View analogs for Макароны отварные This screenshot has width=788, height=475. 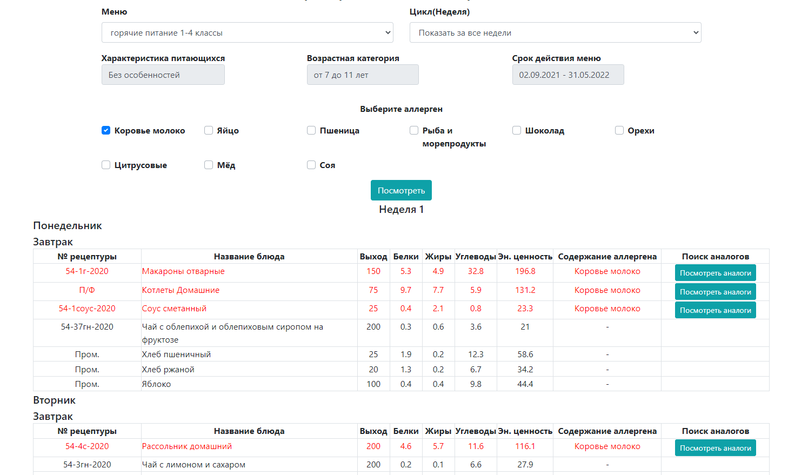coord(715,272)
